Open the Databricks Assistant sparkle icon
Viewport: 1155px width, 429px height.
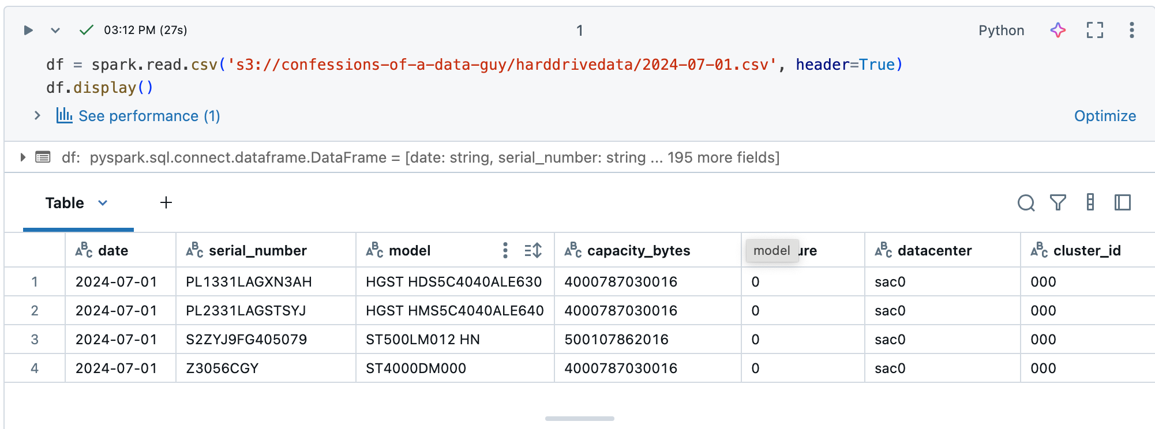click(x=1057, y=30)
